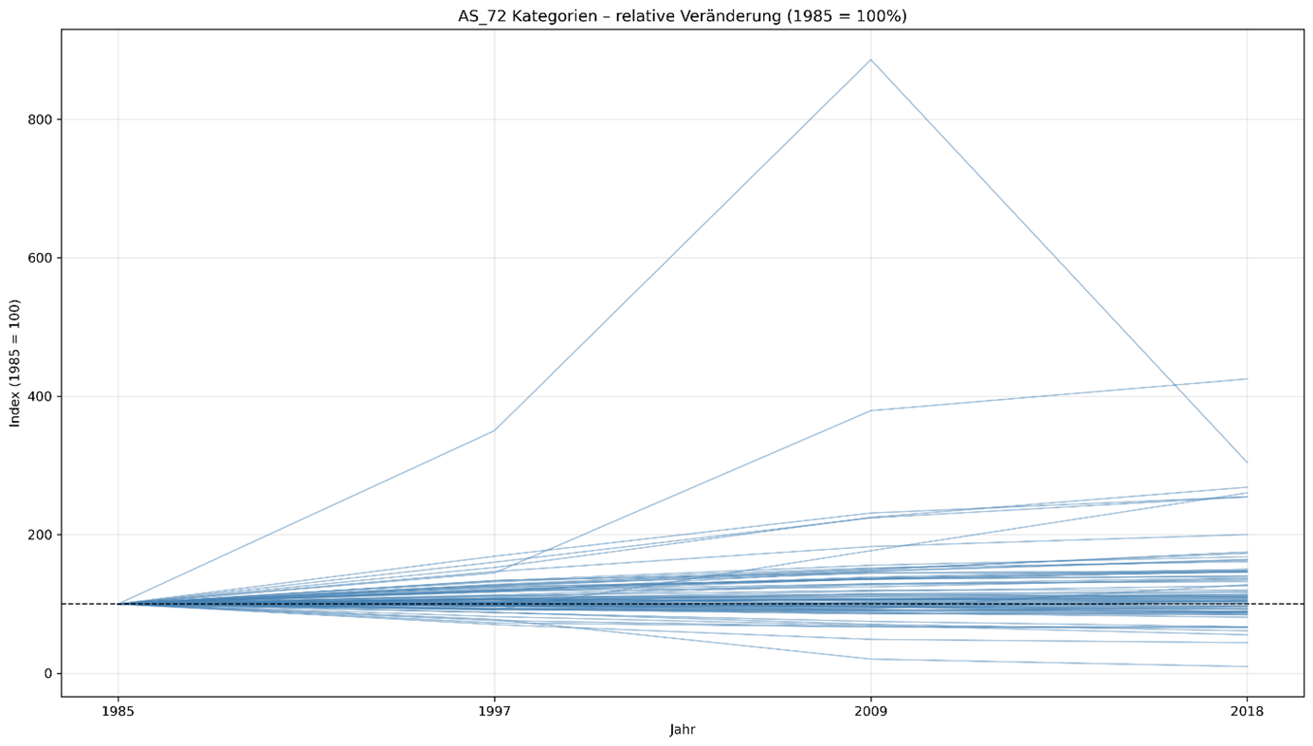Click the lowest line's endpoint at 2018
Image resolution: width=1313 pixels, height=746 pixels.
click(1247, 666)
